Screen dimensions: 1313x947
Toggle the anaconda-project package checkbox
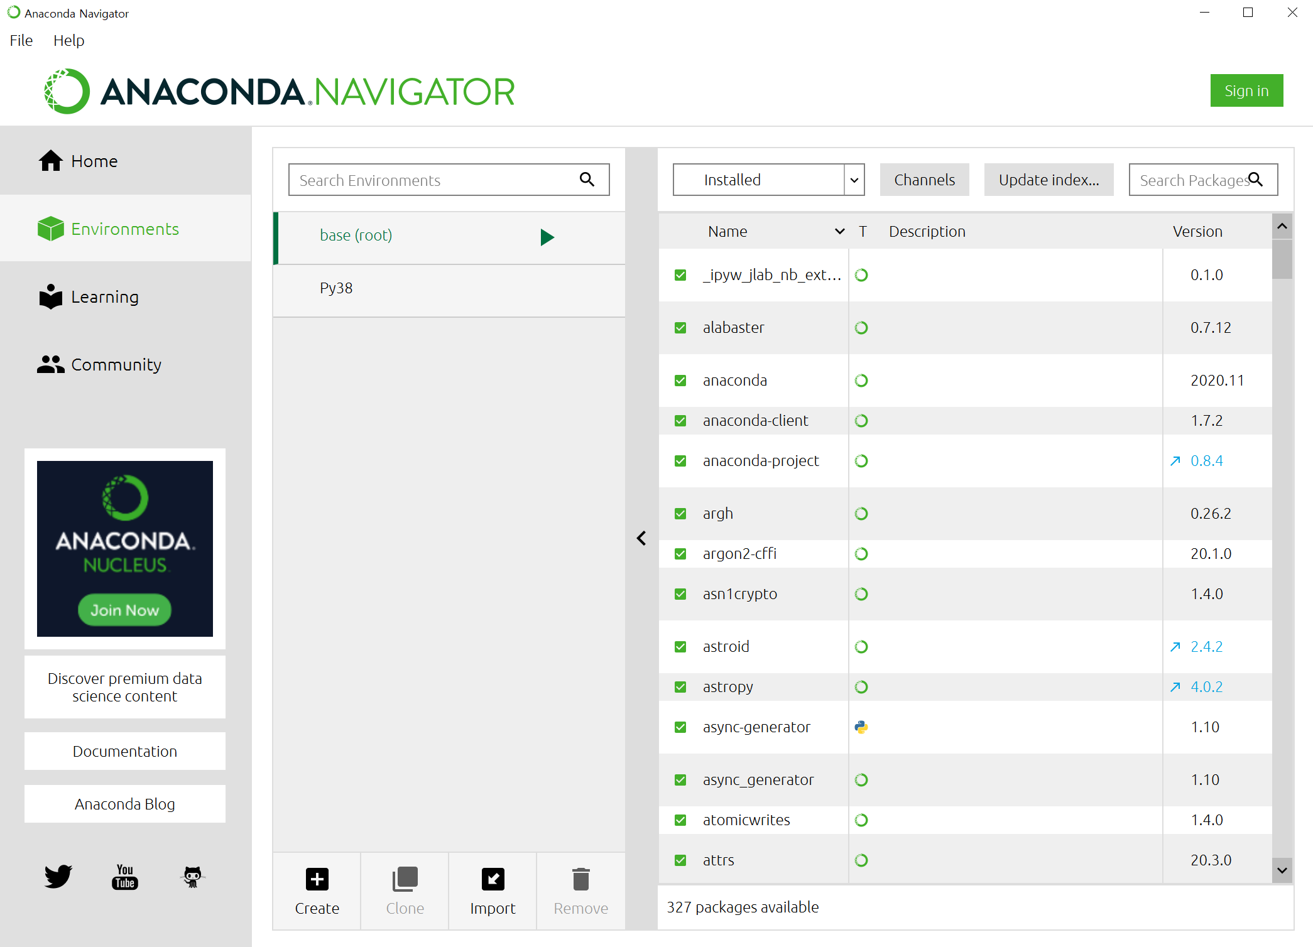tap(680, 460)
